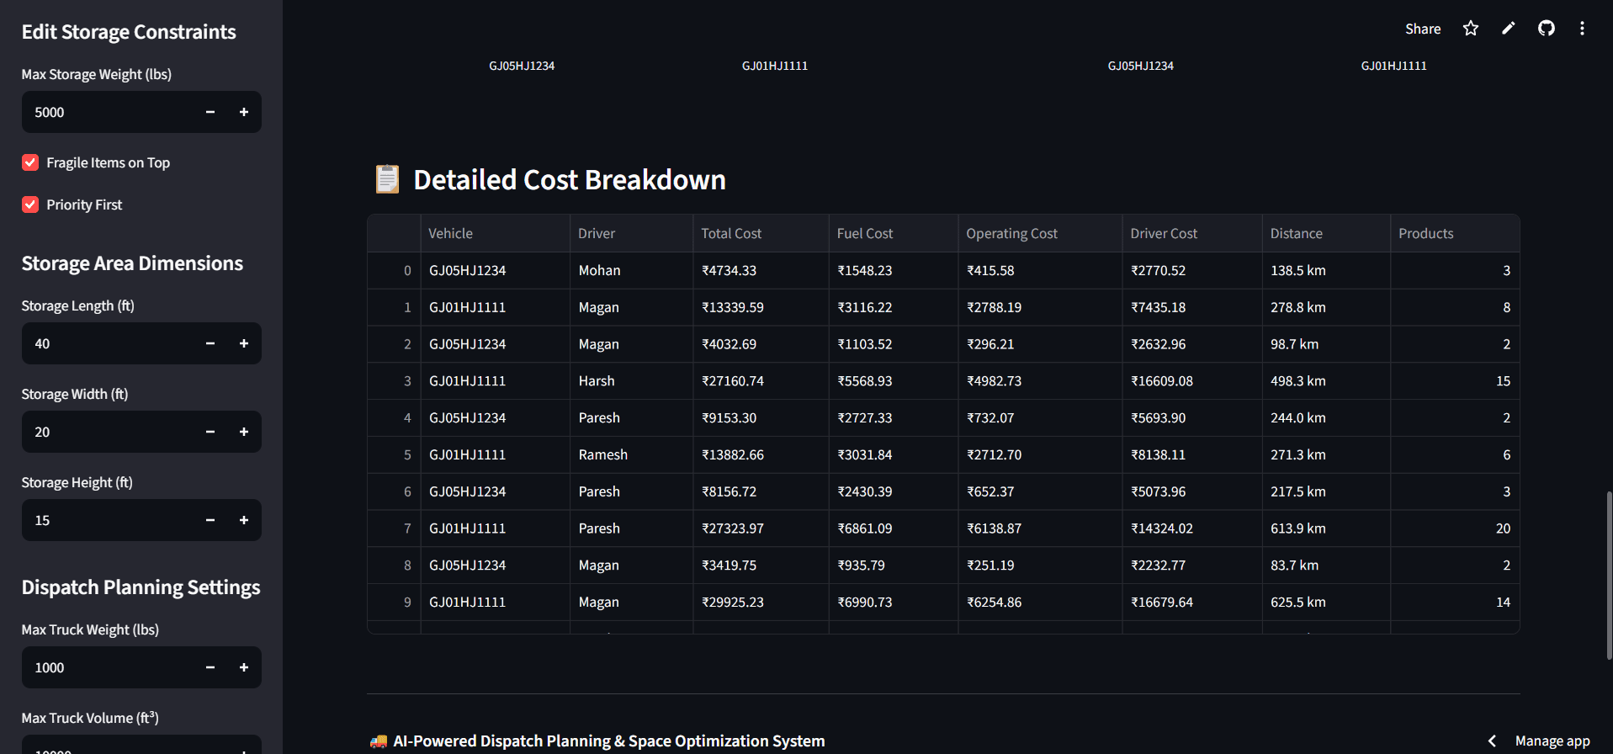Select driver cost cell '₹5073.96'
This screenshot has width=1613, height=754.
pos(1192,491)
